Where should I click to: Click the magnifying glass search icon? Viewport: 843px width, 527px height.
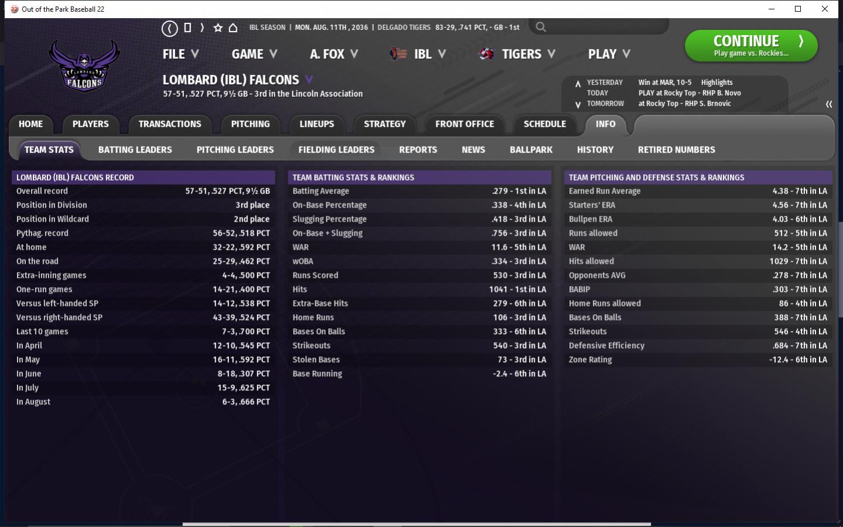(x=541, y=27)
